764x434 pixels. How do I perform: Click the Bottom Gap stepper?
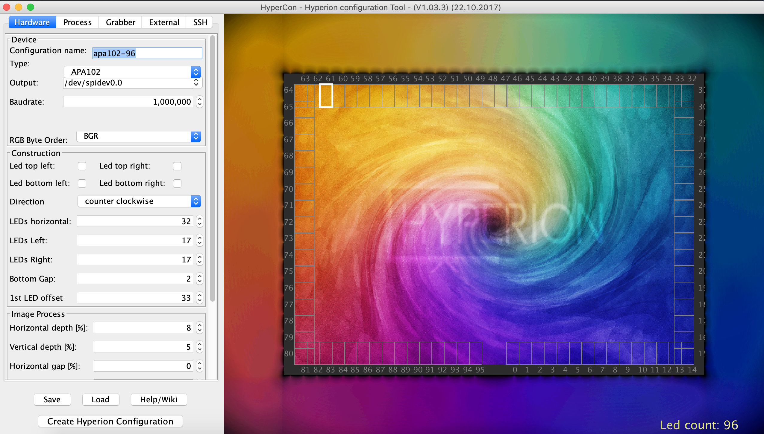coord(200,279)
